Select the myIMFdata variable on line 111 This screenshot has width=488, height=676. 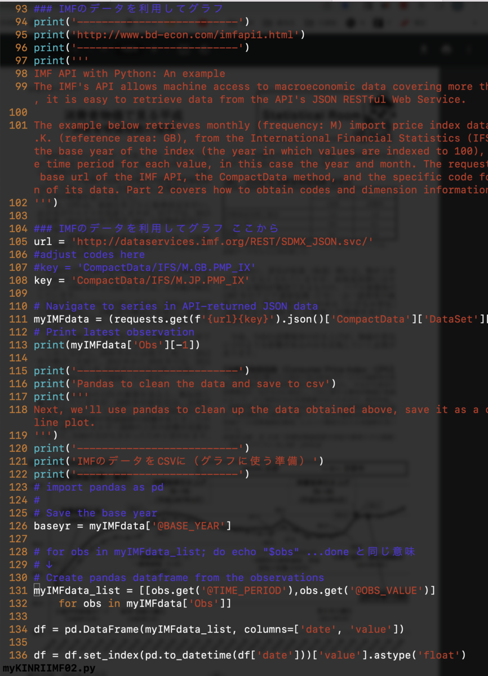click(61, 319)
